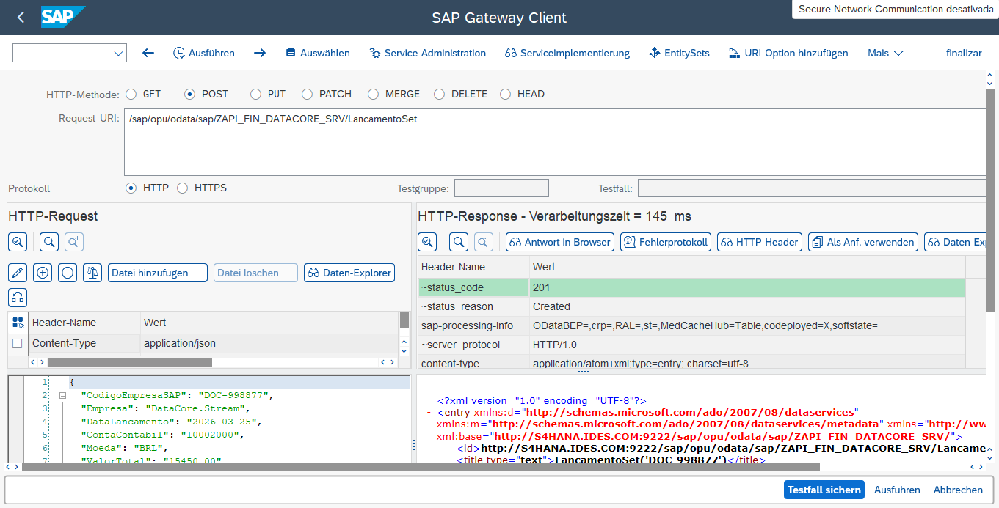
Task: Open Fehlerprotokoll
Action: (666, 242)
